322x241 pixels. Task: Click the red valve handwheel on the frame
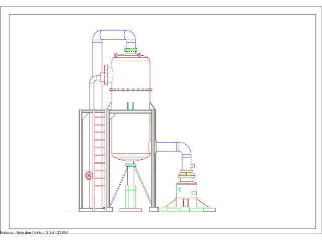click(89, 175)
